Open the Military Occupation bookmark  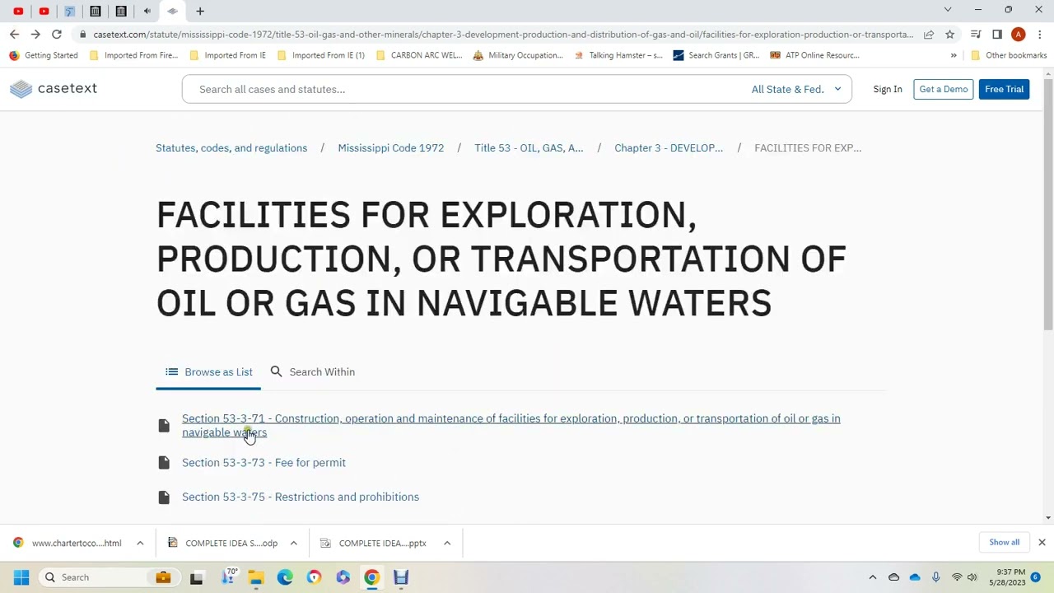518,55
